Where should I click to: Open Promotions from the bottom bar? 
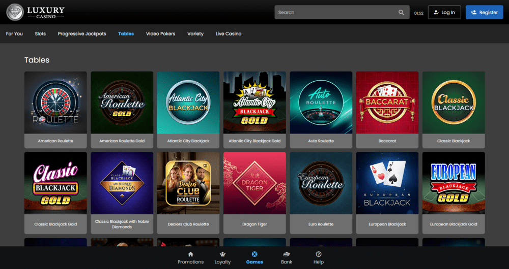pos(190,258)
